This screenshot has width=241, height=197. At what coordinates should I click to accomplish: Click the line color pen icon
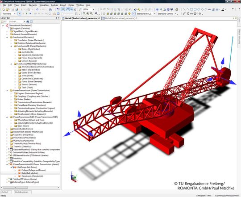pos(223,9)
